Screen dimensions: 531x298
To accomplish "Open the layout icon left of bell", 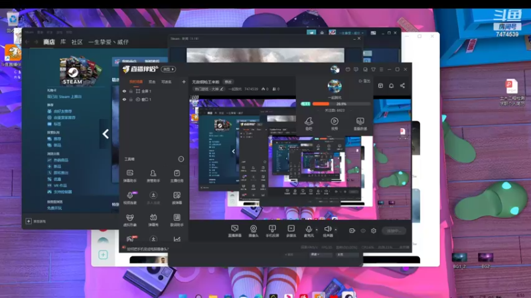I will 380,86.
